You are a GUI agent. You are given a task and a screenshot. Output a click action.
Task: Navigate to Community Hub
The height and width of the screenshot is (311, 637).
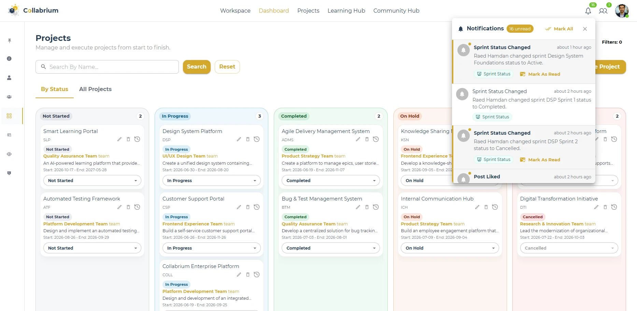(396, 11)
